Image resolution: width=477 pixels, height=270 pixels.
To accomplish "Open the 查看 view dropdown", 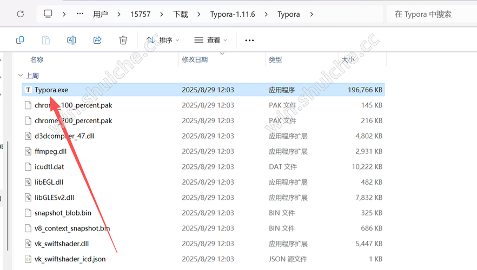I will coord(211,40).
